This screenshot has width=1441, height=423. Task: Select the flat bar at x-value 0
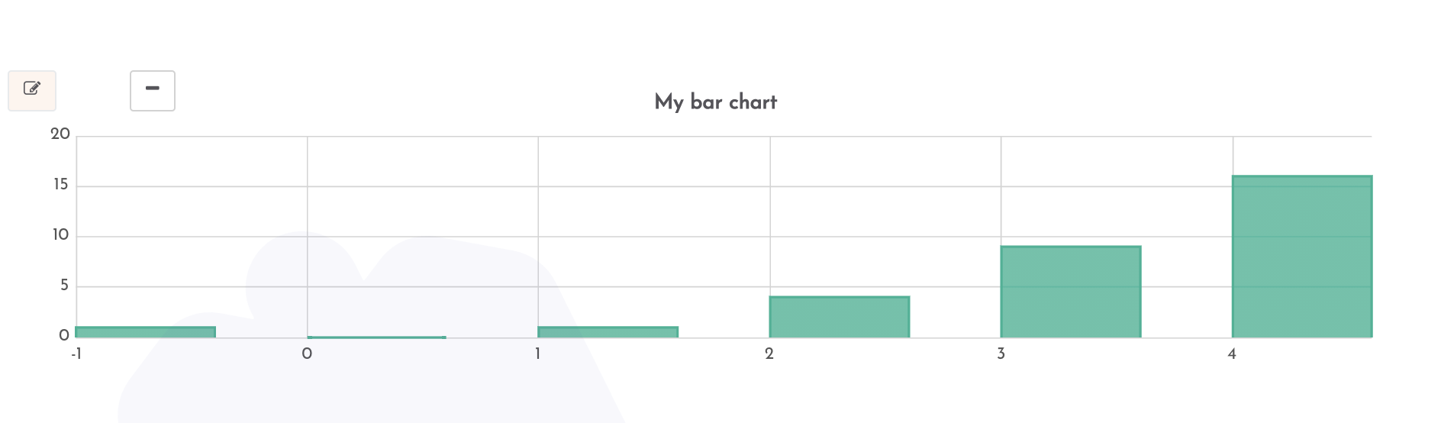377,337
